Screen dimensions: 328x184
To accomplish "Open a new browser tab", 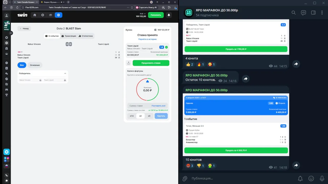I will tap(68, 2).
